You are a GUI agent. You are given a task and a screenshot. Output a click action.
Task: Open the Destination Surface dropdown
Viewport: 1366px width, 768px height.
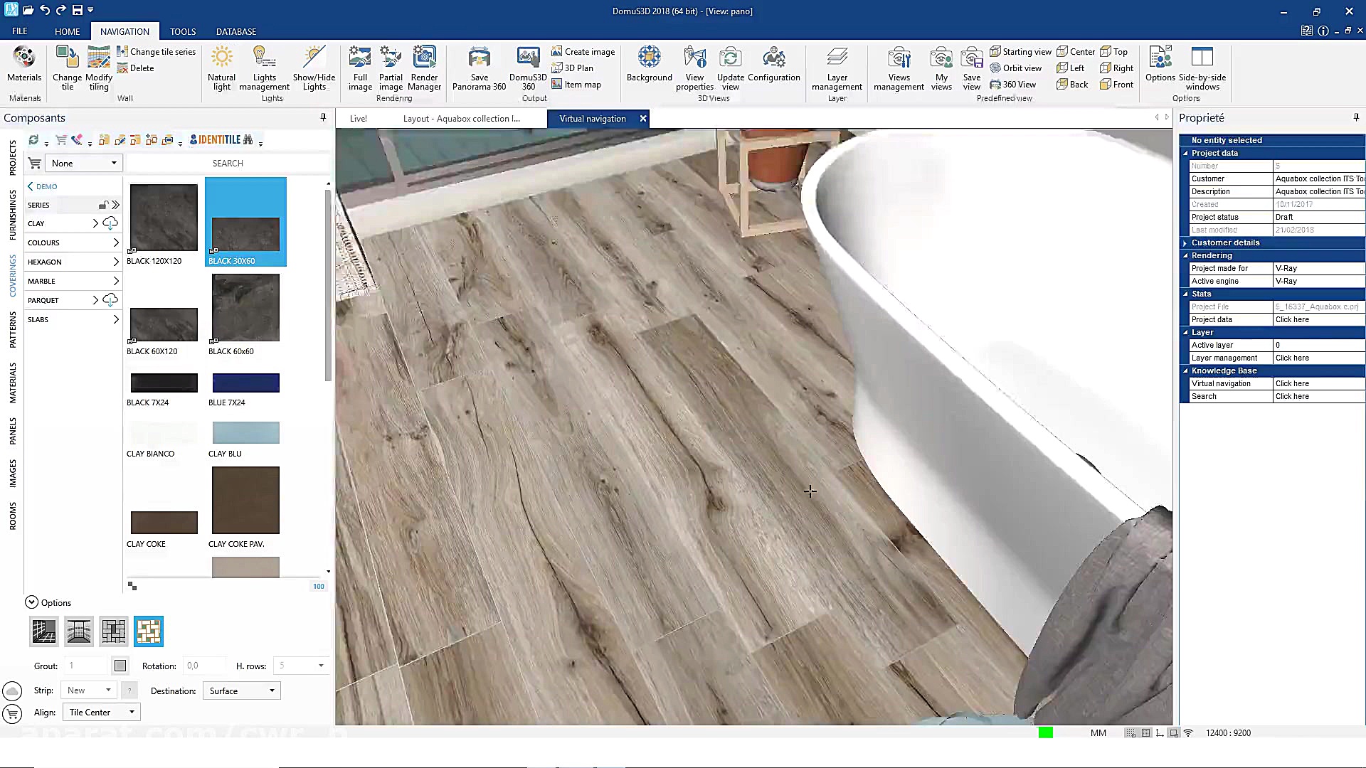(x=242, y=690)
